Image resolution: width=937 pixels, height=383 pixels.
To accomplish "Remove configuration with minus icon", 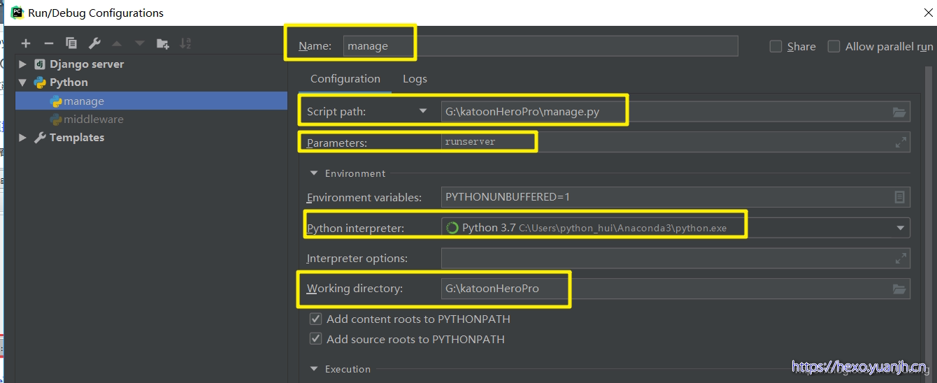I will click(x=48, y=43).
